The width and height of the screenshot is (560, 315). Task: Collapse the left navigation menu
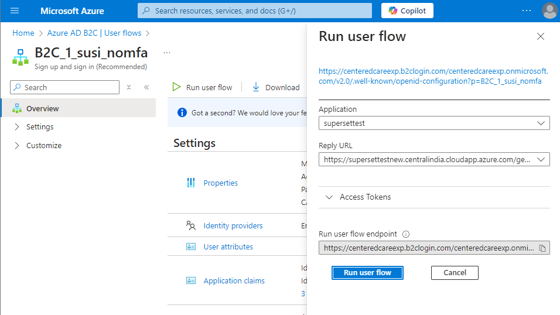(146, 87)
